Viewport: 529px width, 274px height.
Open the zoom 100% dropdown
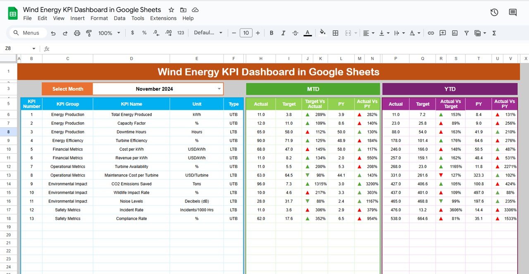click(109, 33)
